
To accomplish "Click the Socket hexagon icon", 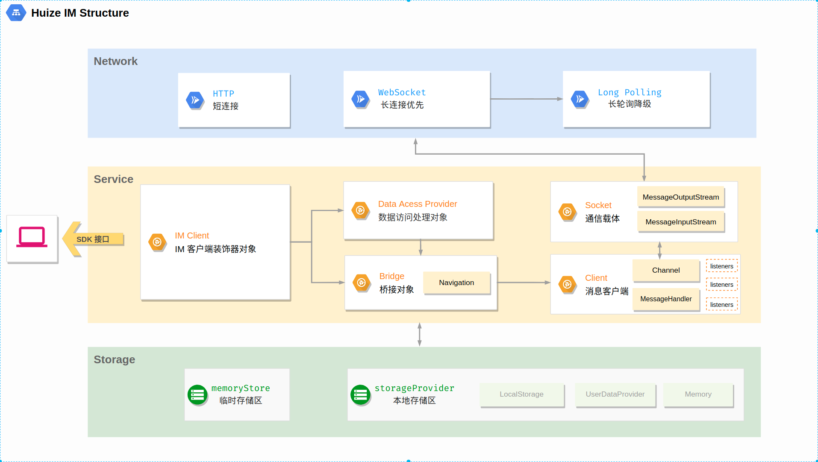I will coord(567,212).
